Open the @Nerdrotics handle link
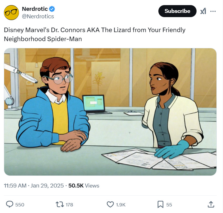 [38, 16]
